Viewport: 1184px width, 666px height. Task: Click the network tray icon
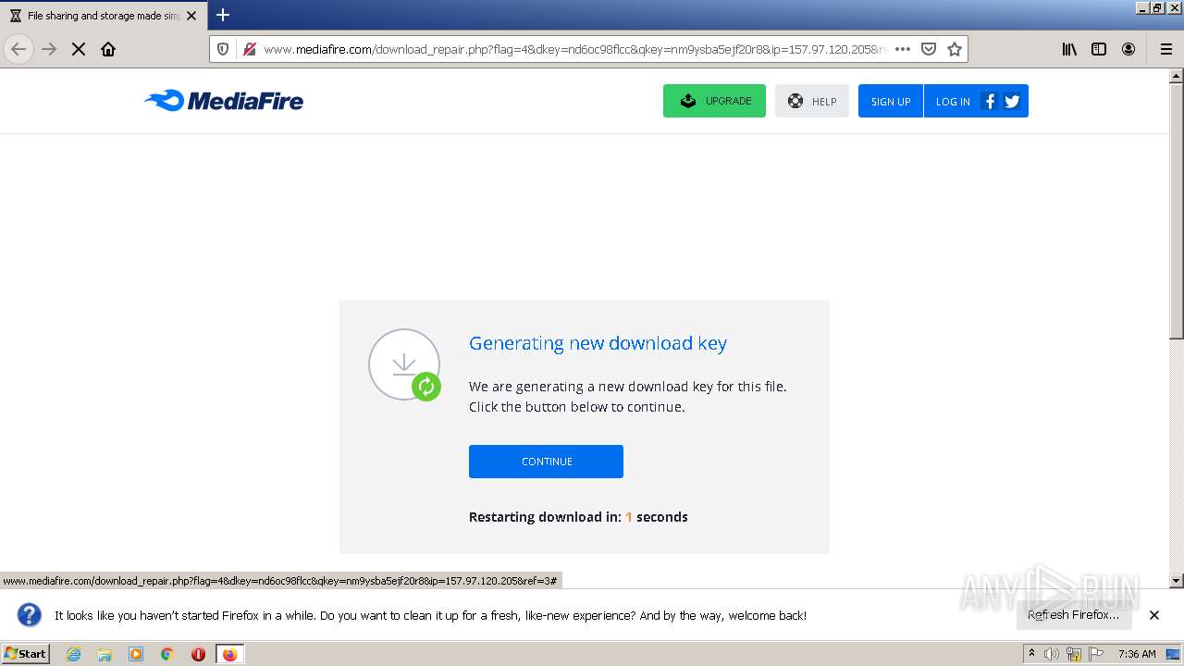(1074, 654)
